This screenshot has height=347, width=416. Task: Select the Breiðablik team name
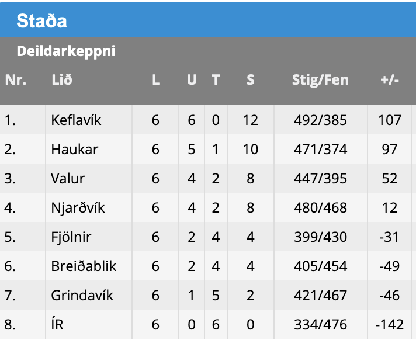[84, 266]
